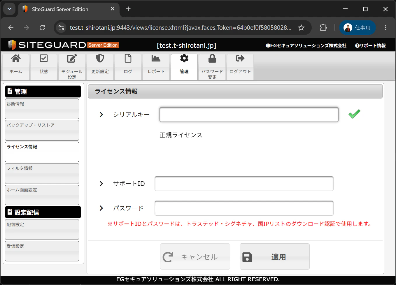Viewport: 396px width, 285px height.
Task: Open the browser extensions puzzle icon
Action: (323, 28)
